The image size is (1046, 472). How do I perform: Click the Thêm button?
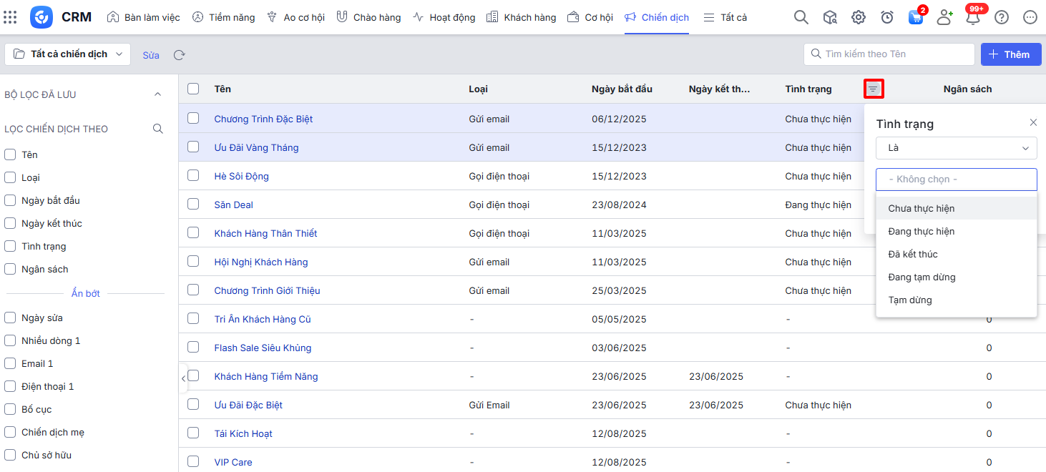pos(1010,54)
